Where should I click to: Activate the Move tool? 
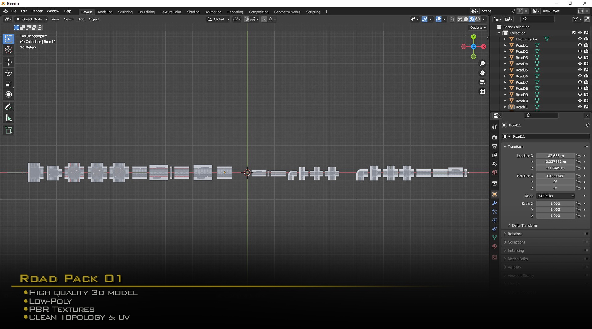pos(9,62)
